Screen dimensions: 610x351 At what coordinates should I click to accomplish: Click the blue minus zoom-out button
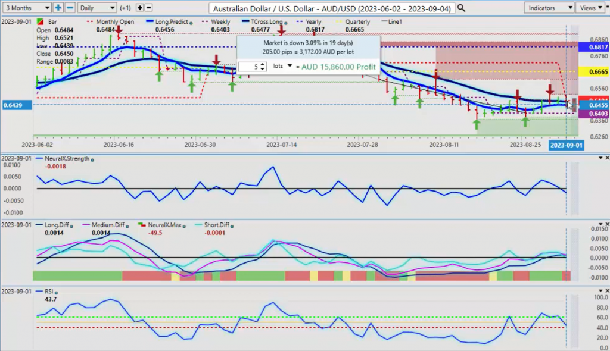point(70,8)
